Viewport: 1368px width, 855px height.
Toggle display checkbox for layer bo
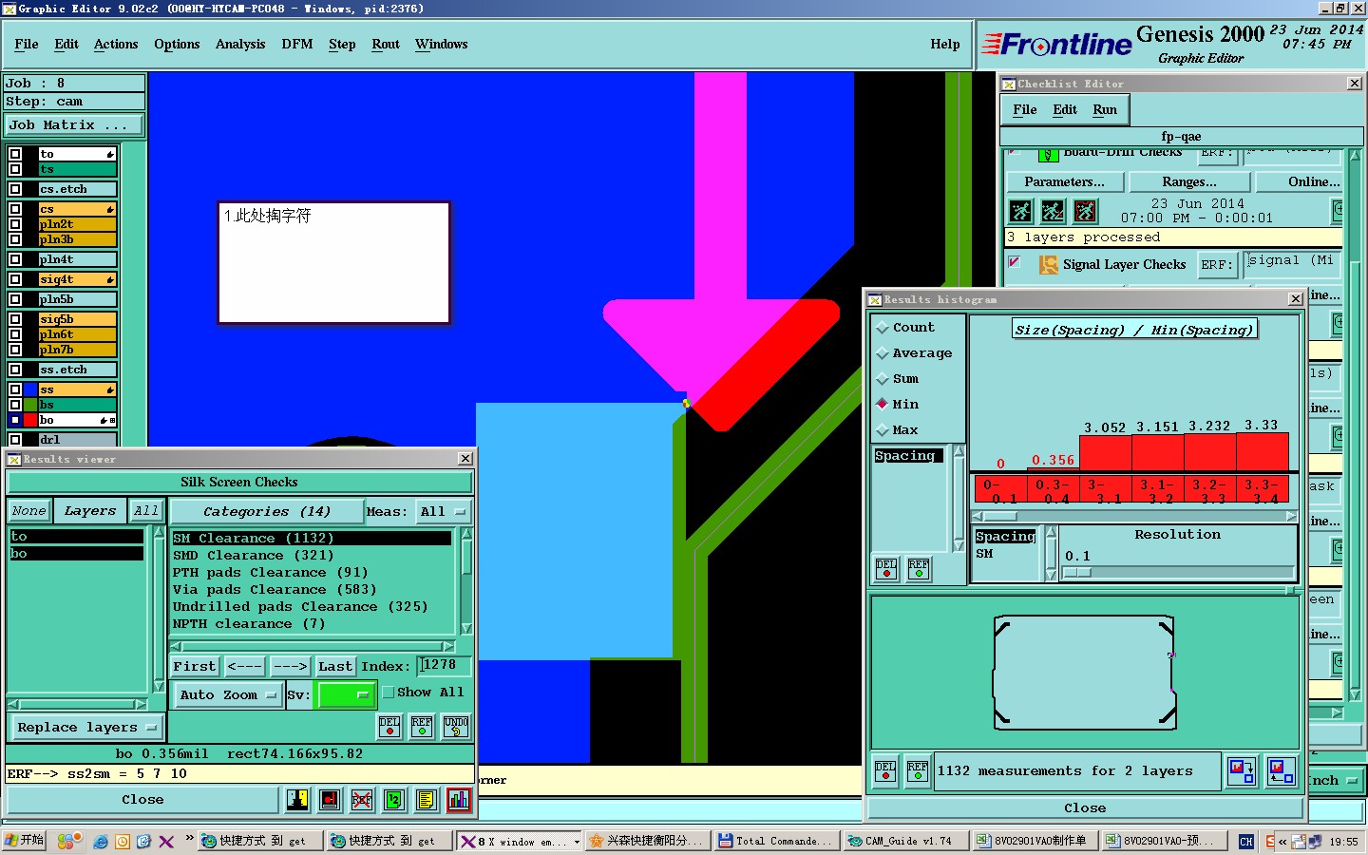pyautogui.click(x=15, y=420)
